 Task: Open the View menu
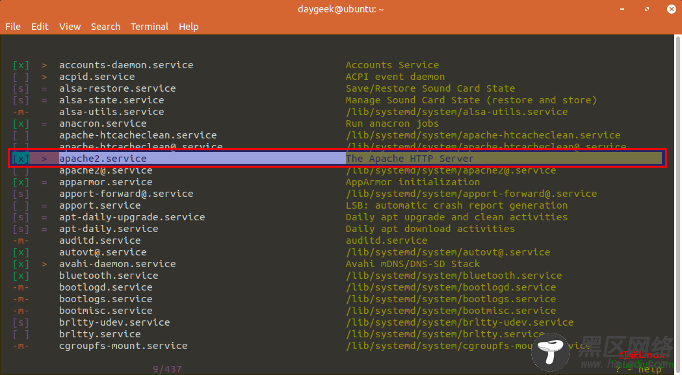point(70,27)
